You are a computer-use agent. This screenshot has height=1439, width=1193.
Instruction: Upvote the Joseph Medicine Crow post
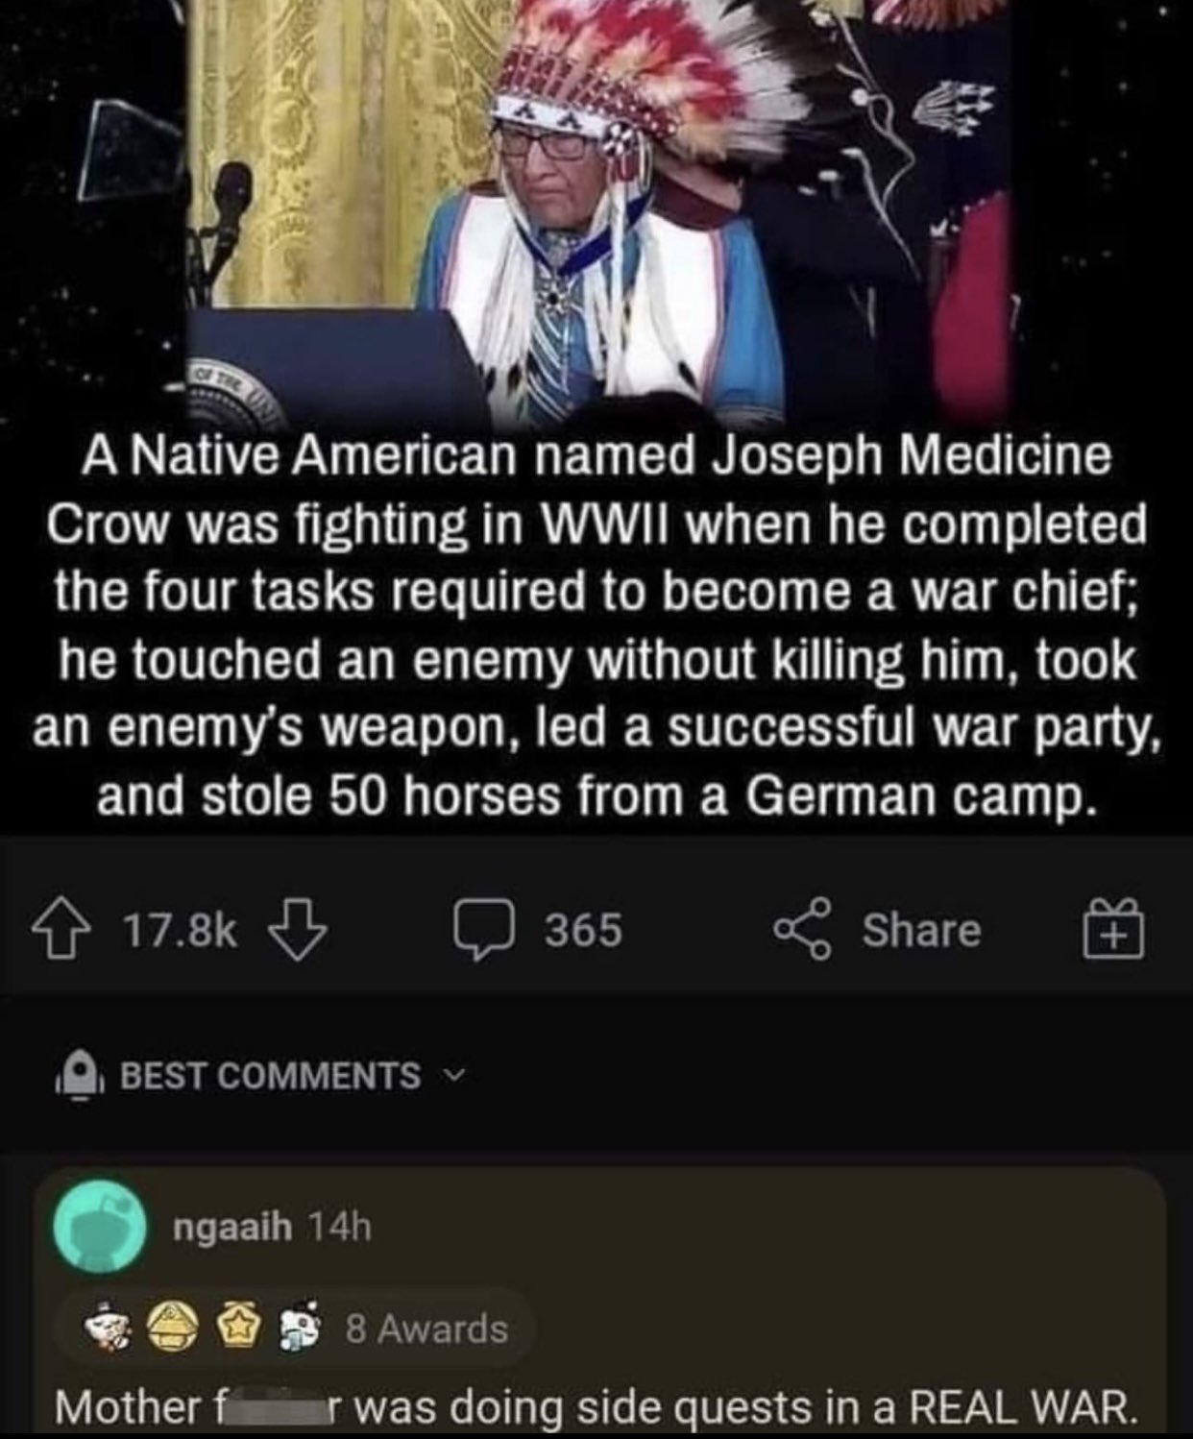[x=77, y=930]
